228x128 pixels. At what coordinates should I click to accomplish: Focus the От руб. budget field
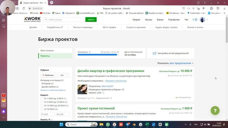(47, 114)
